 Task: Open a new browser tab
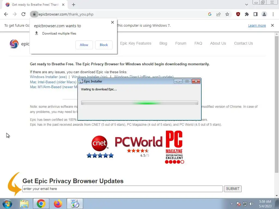(74, 5)
